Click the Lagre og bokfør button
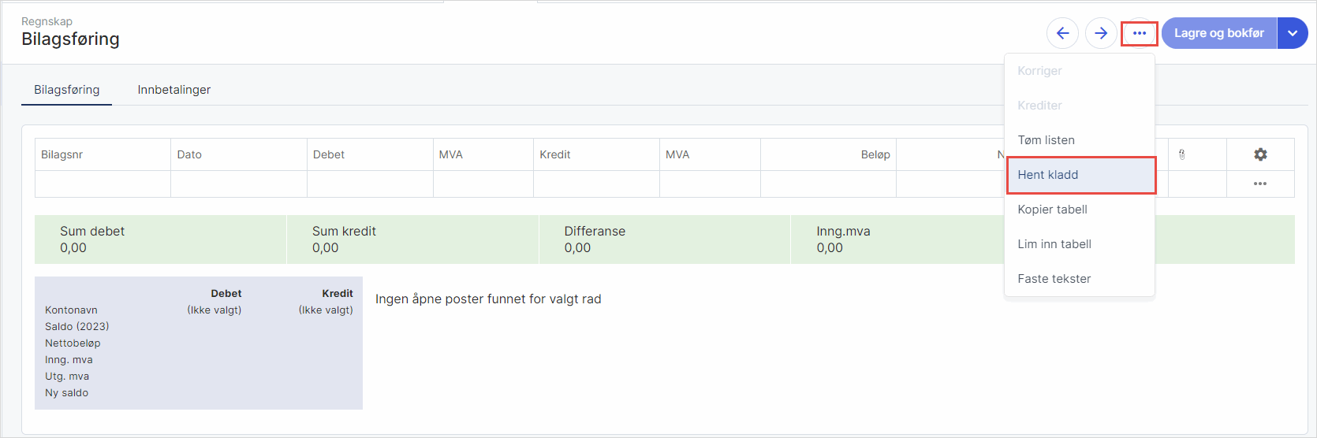Screen dimensions: 1317x438 pos(1218,33)
